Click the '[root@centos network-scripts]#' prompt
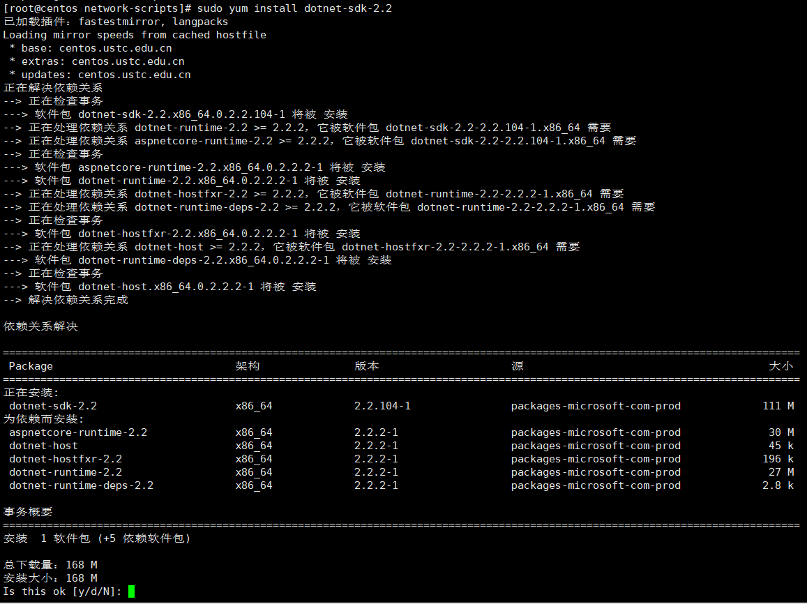 pyautogui.click(x=97, y=8)
